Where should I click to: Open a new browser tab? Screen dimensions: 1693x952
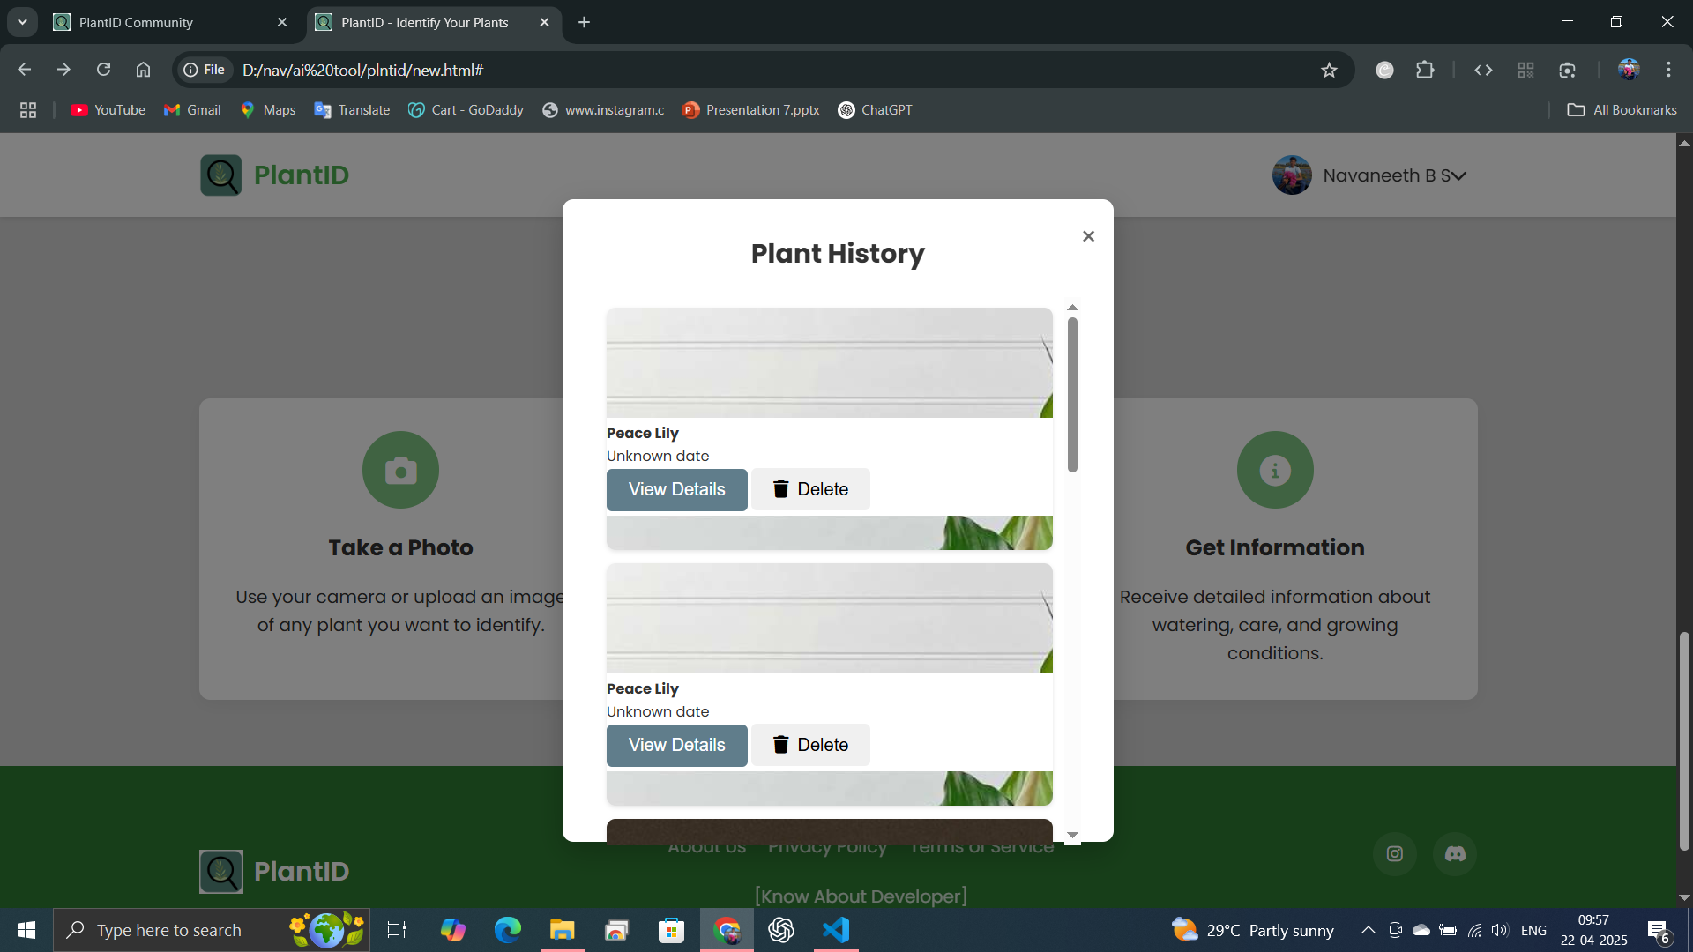(x=584, y=22)
